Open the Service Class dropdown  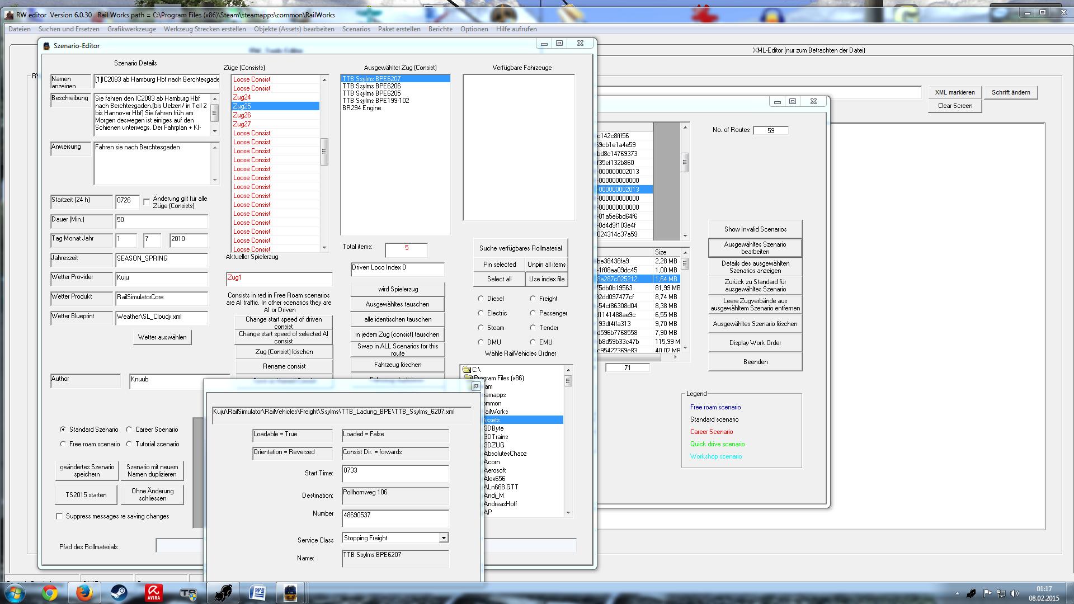coord(443,538)
